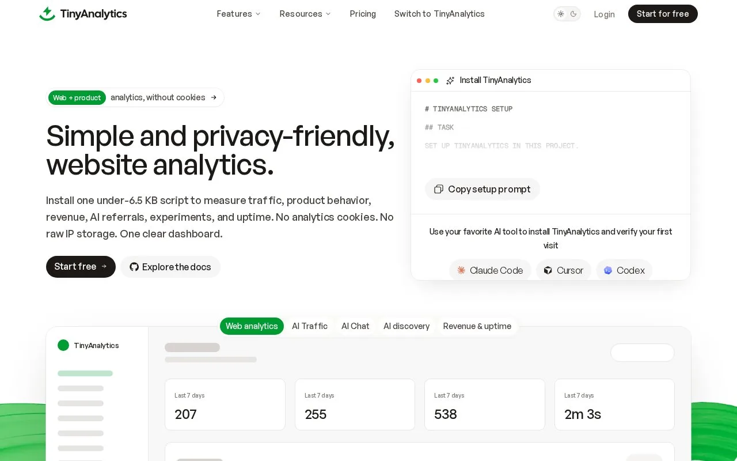Expand the Features dropdown chevron
Image resolution: width=737 pixels, height=461 pixels.
258,14
